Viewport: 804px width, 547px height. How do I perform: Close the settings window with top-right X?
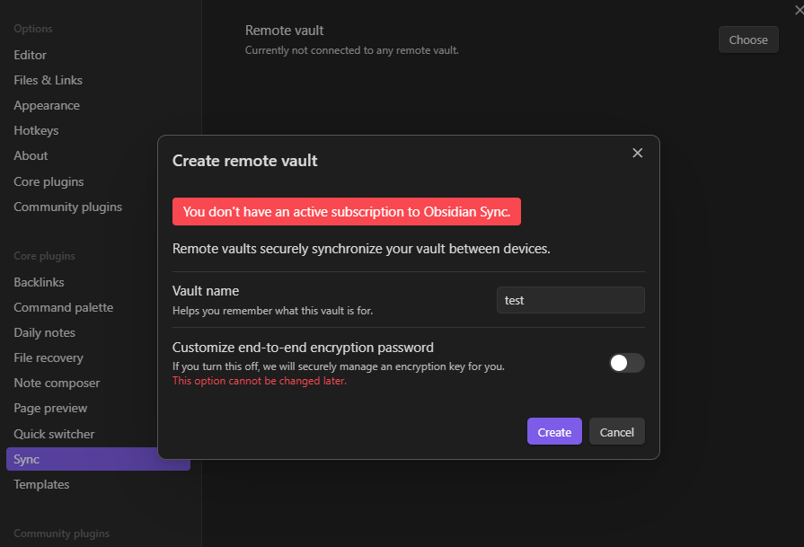pos(799,9)
